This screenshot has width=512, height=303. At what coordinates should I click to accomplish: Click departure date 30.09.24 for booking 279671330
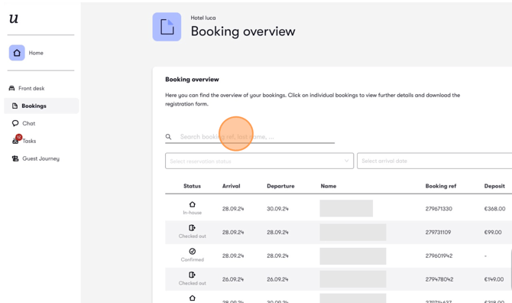277,209
